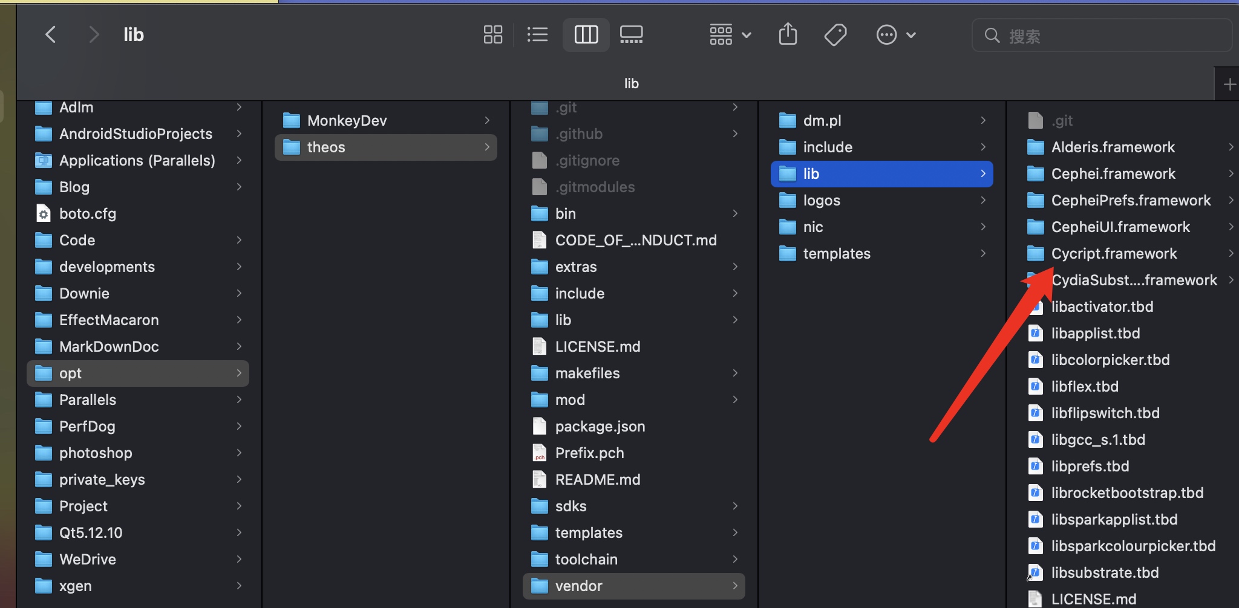Switch to list view
Screen dimensions: 1239x608
537,34
